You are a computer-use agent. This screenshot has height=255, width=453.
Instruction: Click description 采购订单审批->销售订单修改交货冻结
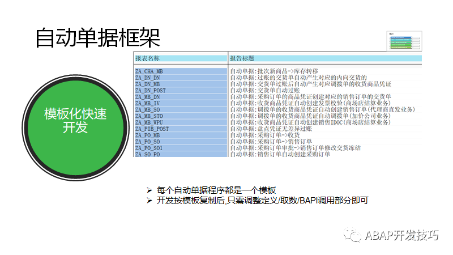pyautogui.click(x=309, y=148)
